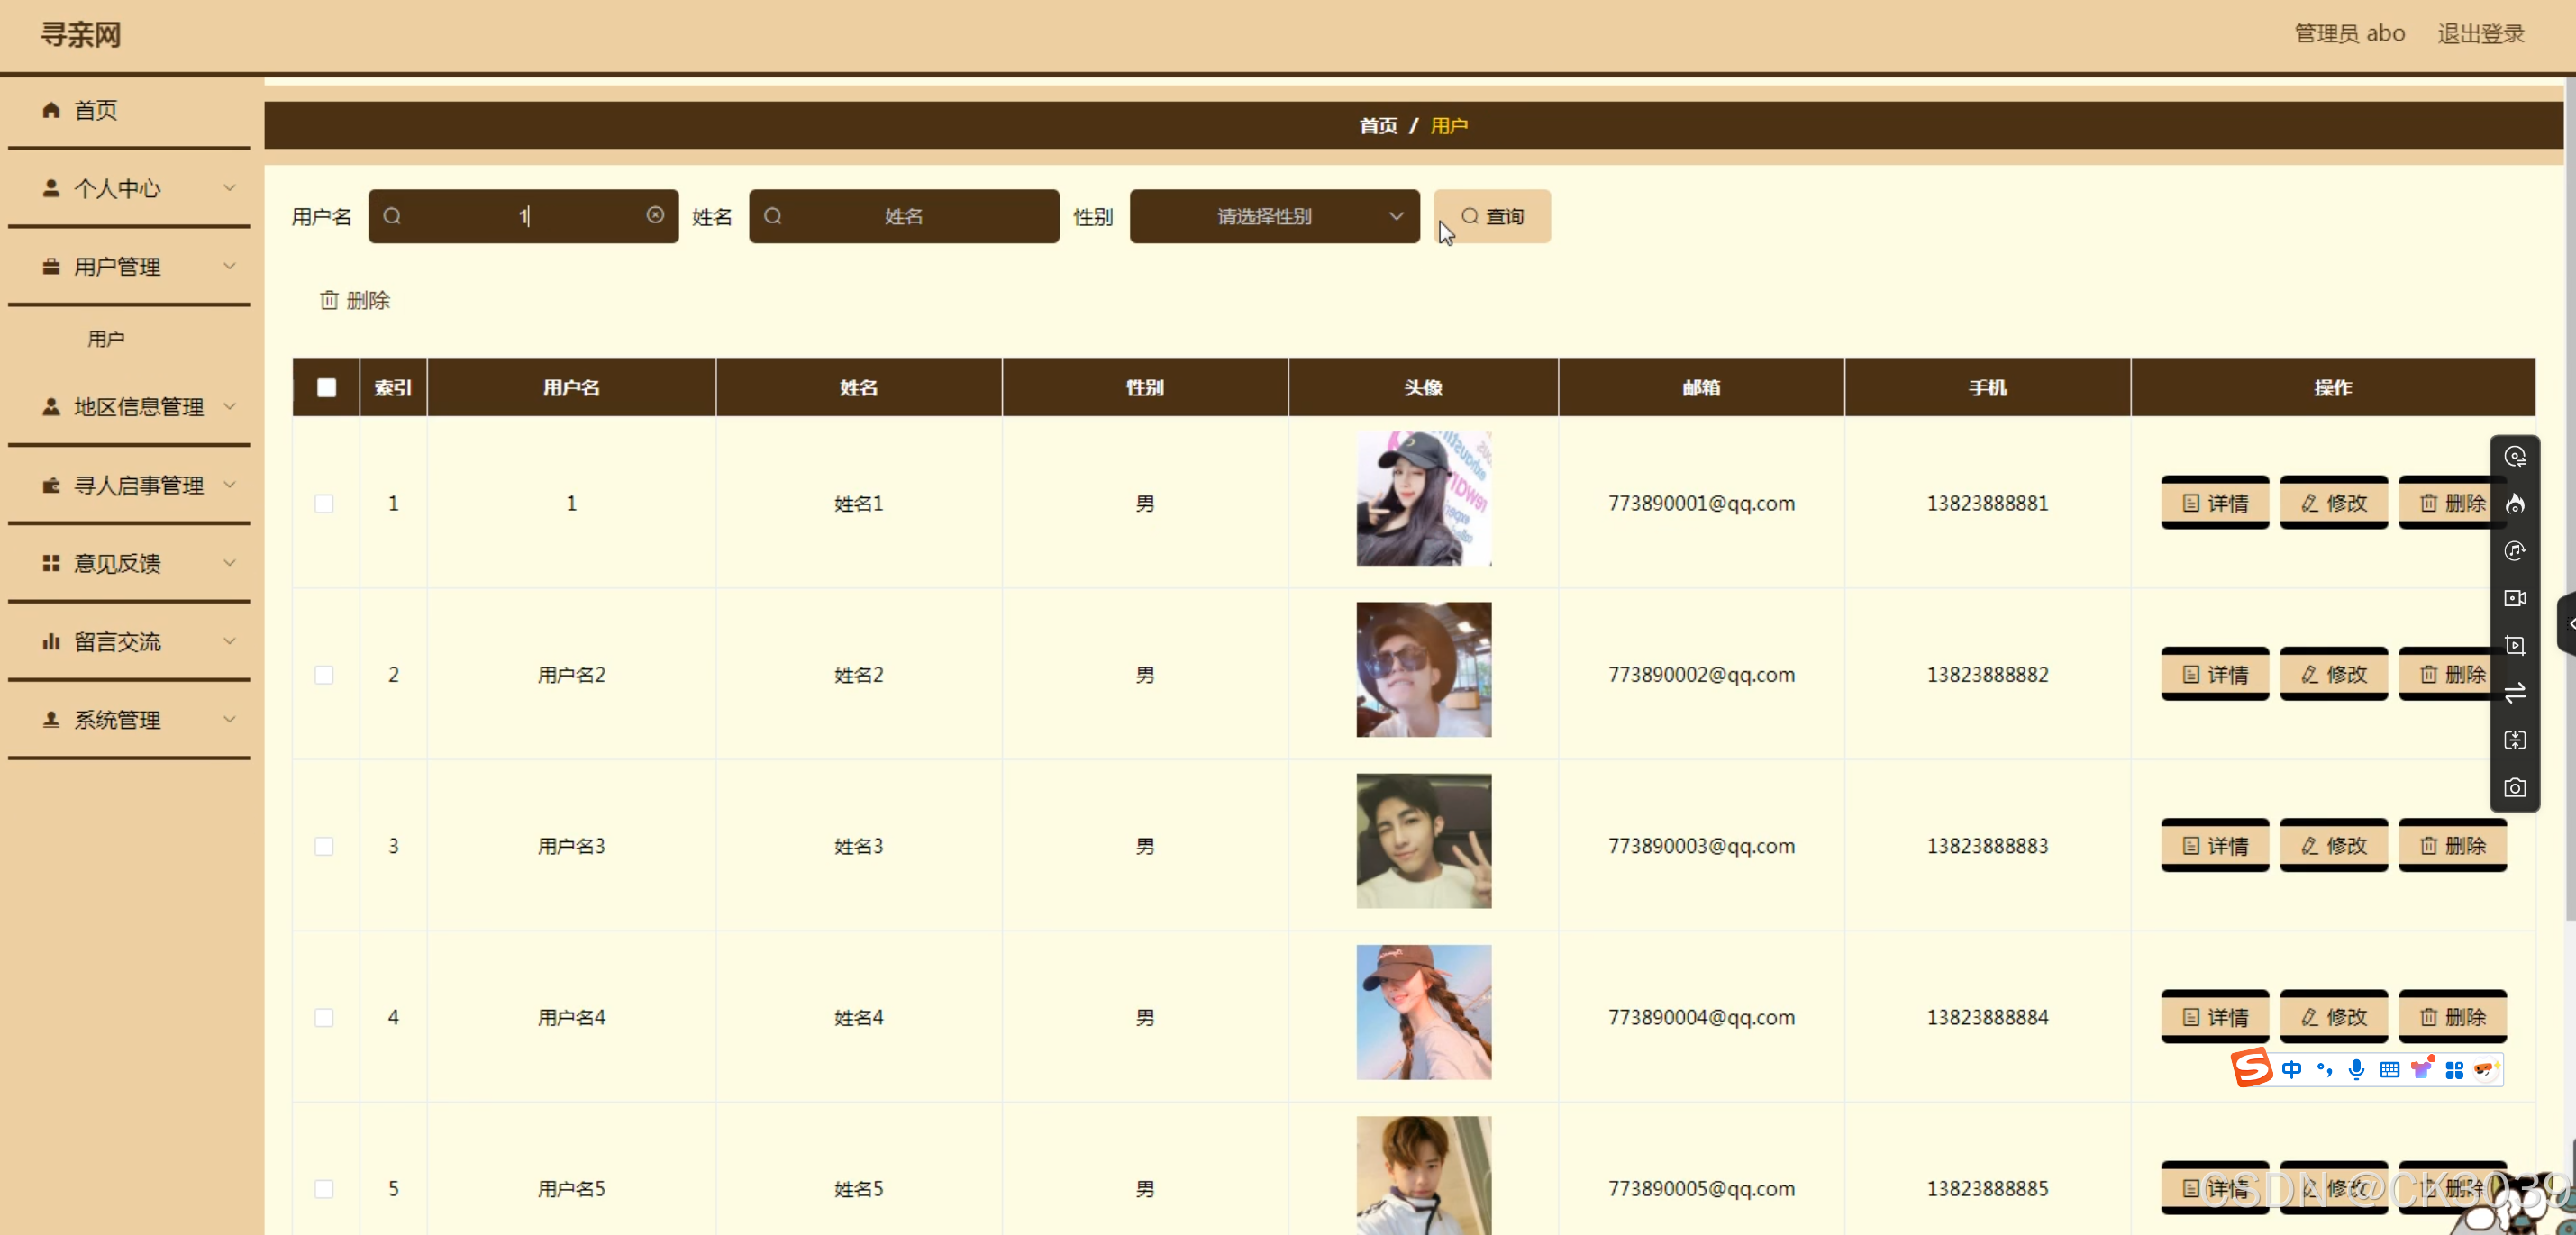The width and height of the screenshot is (2576, 1235).
Task: Open the 请选择性别 gender dropdown
Action: 1274,216
